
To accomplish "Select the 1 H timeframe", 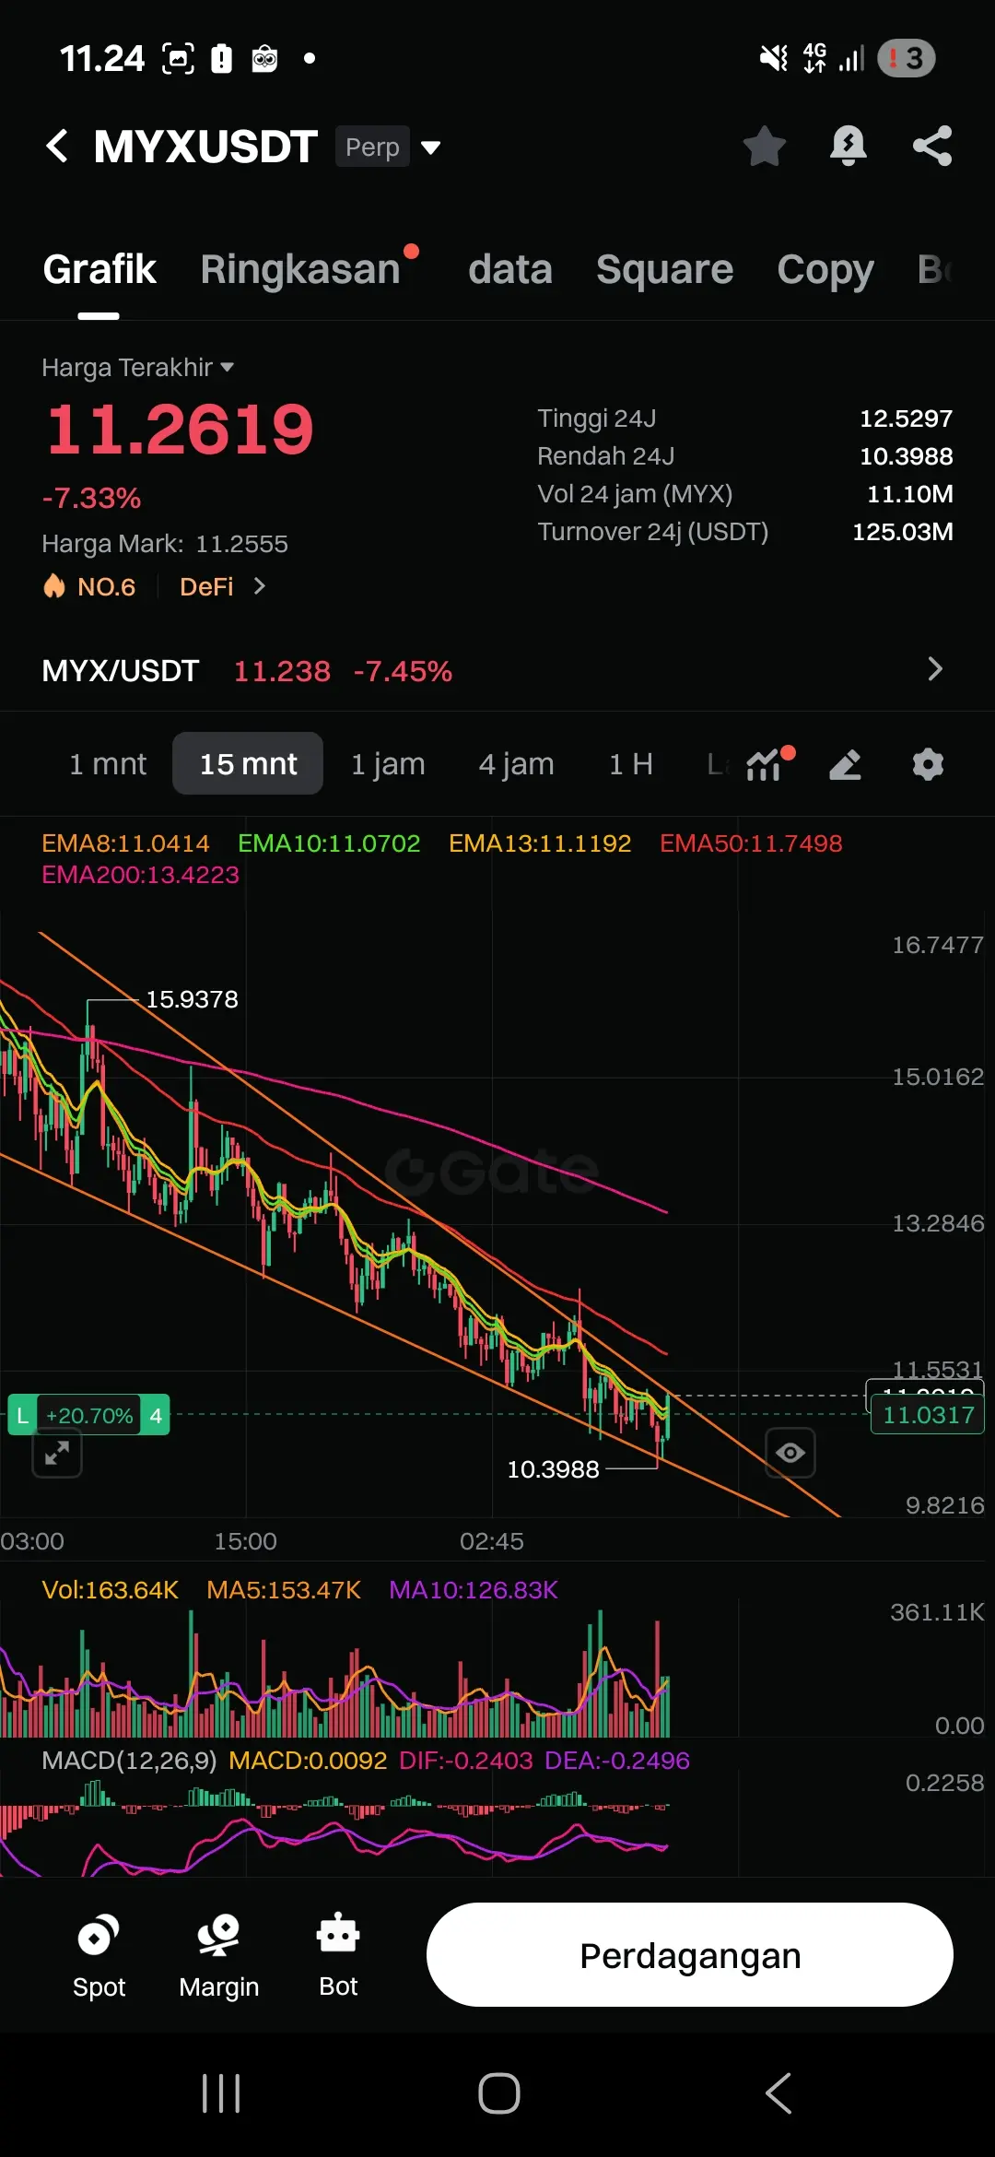I will 631,763.
